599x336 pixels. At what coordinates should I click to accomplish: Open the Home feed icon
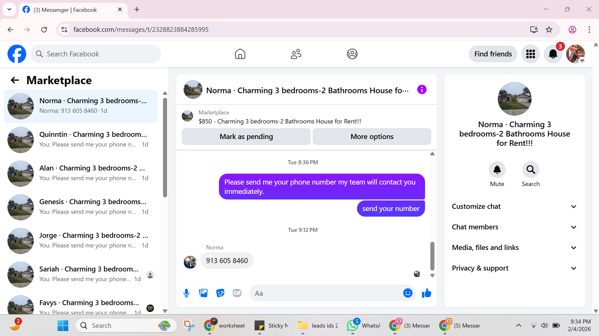point(240,54)
